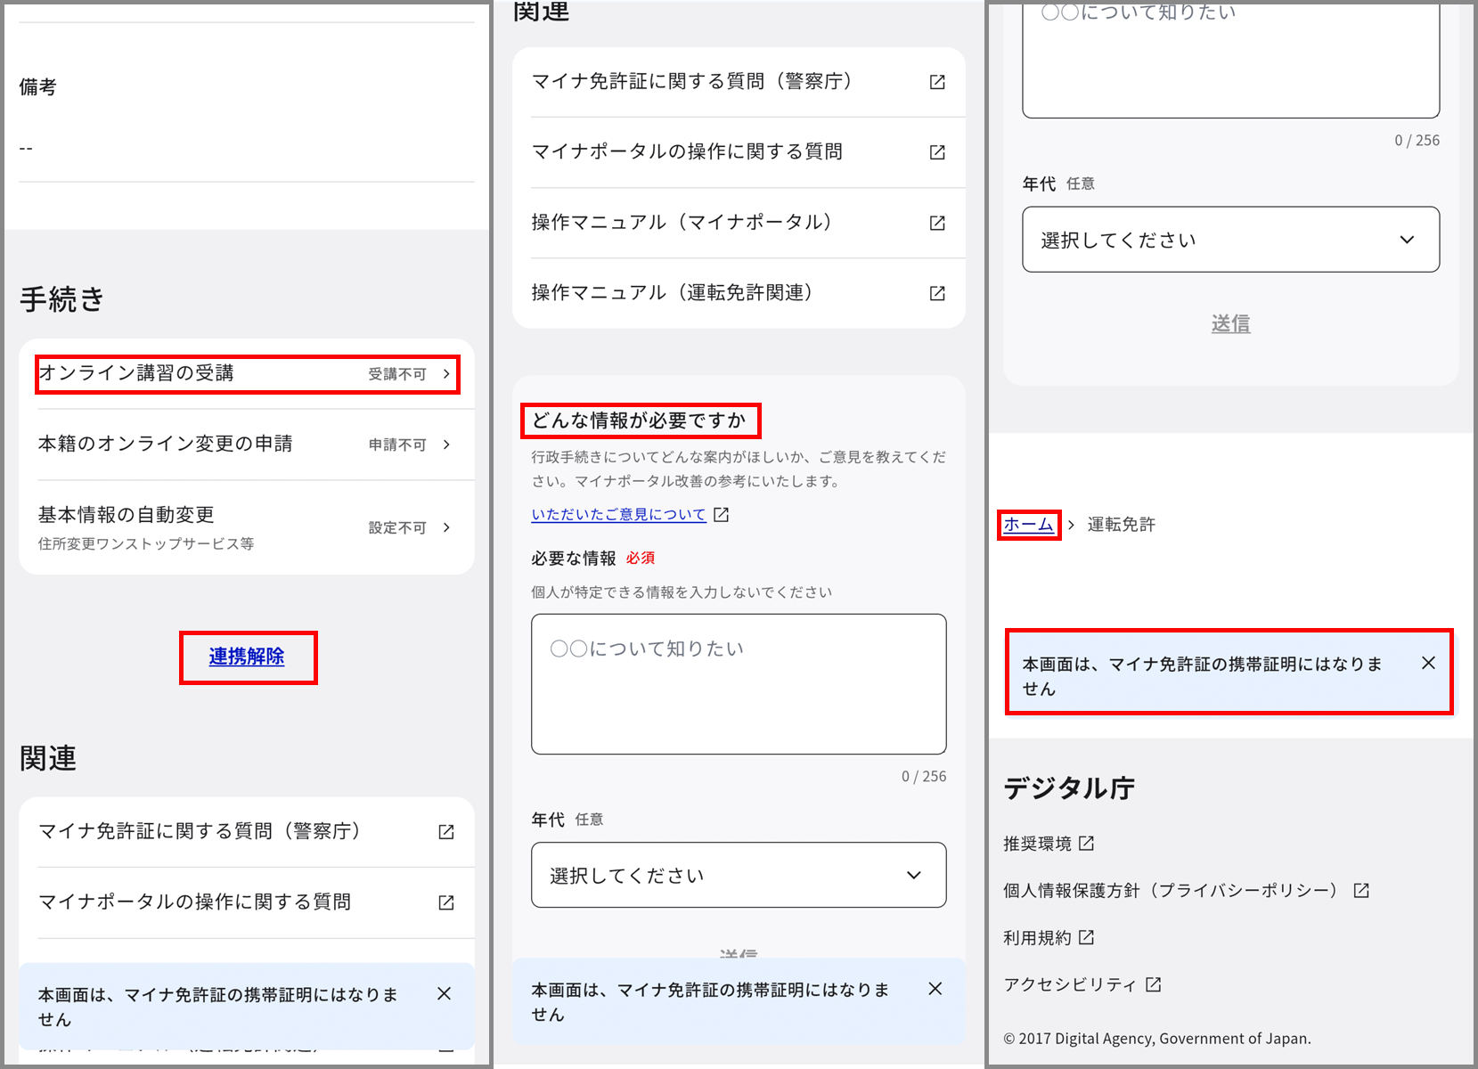Screen dimensions: 1478x1069
Task: Click the いただいたご意見について link text
Action: pyautogui.click(x=618, y=515)
